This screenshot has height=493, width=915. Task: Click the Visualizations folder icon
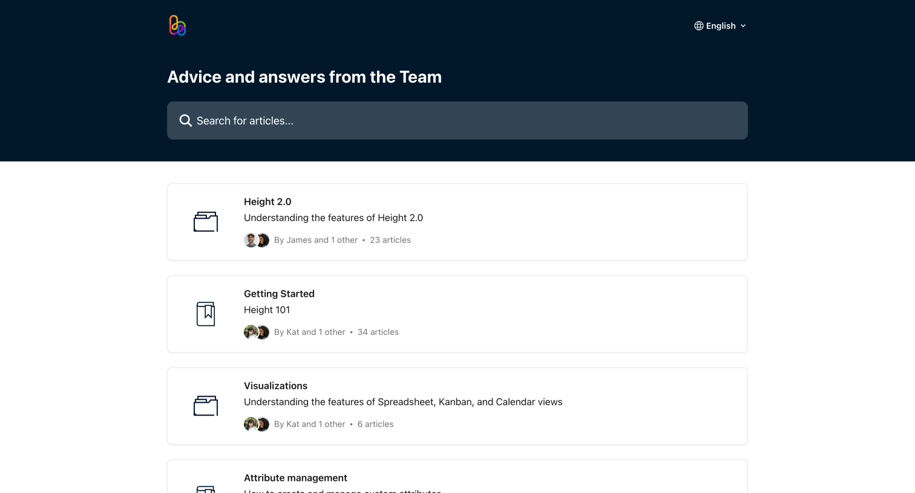(206, 406)
